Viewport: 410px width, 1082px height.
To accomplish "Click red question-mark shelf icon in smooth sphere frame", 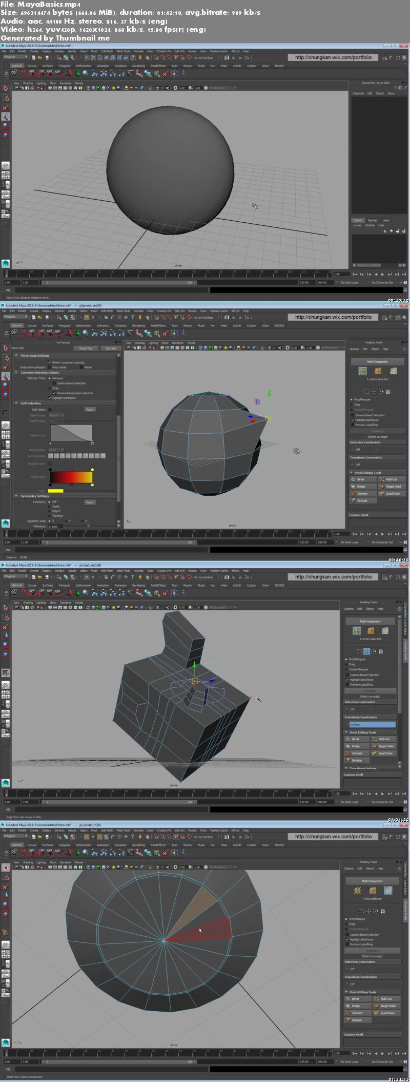I will (23, 73).
